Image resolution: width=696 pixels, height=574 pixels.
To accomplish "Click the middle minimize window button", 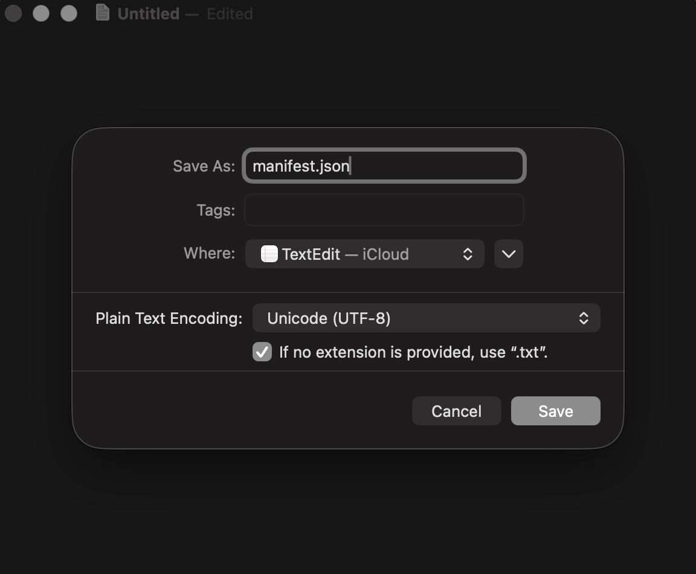I will point(41,13).
